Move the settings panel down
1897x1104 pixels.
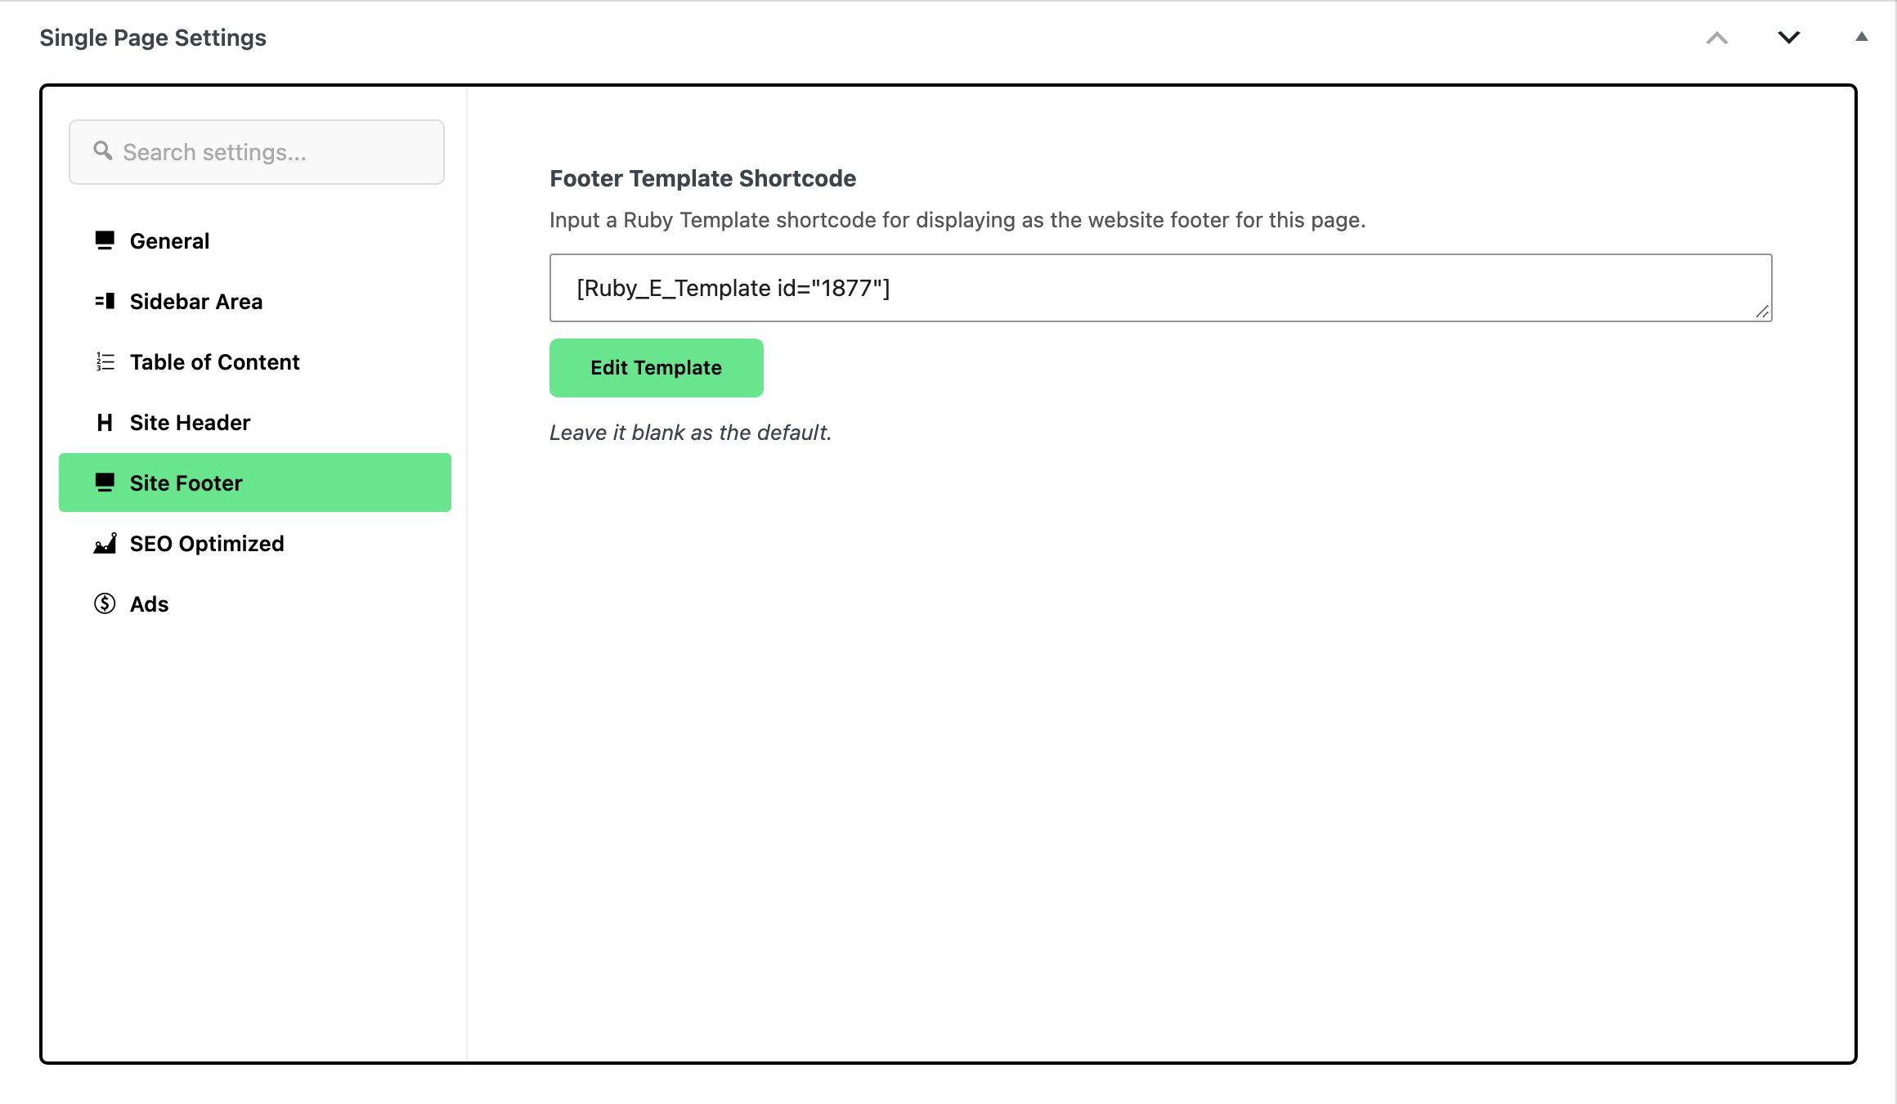1789,38
